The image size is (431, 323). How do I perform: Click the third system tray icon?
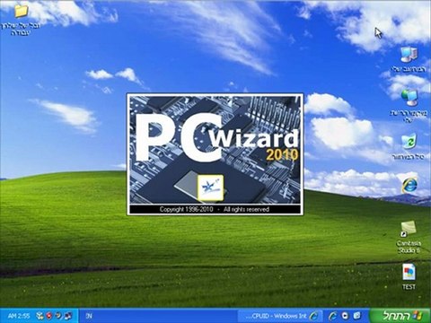pyautogui.click(x=59, y=316)
